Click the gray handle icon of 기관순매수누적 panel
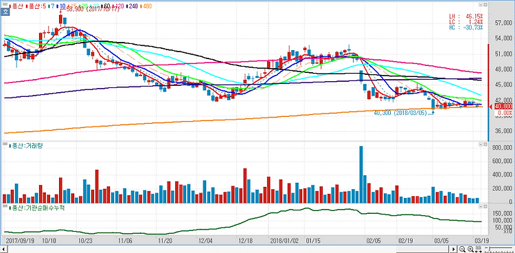 click(x=5, y=207)
